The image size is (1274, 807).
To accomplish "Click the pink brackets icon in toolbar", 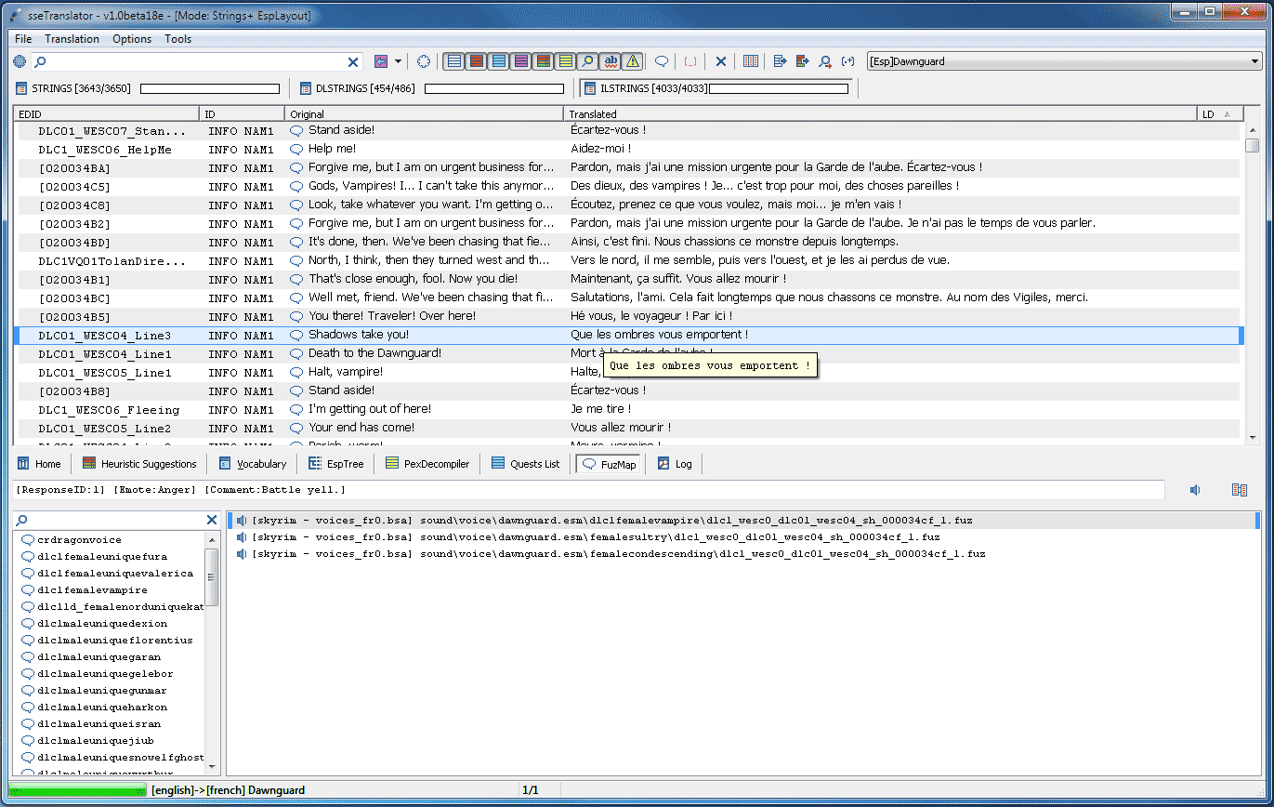I will [x=690, y=61].
